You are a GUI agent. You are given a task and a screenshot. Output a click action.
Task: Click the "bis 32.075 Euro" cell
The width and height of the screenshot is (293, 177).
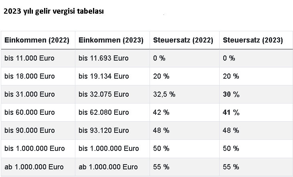103,94
